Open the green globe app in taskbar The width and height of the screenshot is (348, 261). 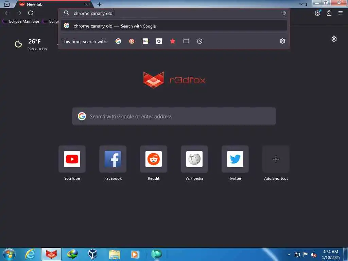click(156, 254)
